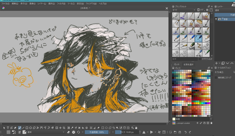The width and height of the screenshot is (235, 136).
Task: Switch to the パレット tab
Action: point(176,64)
